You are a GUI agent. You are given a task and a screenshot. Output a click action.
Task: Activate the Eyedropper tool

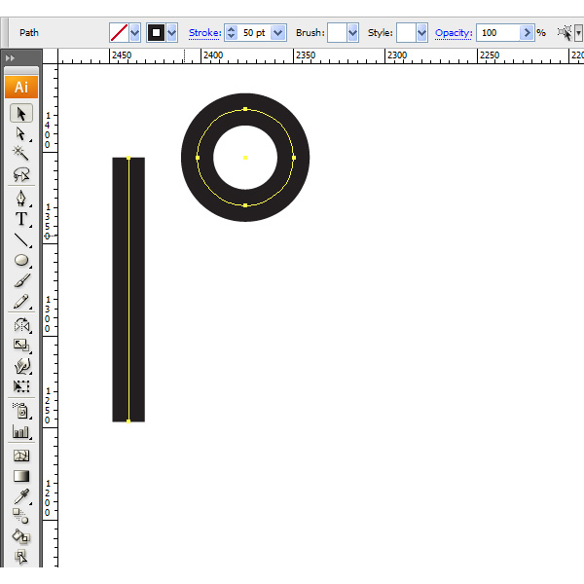coord(21,496)
